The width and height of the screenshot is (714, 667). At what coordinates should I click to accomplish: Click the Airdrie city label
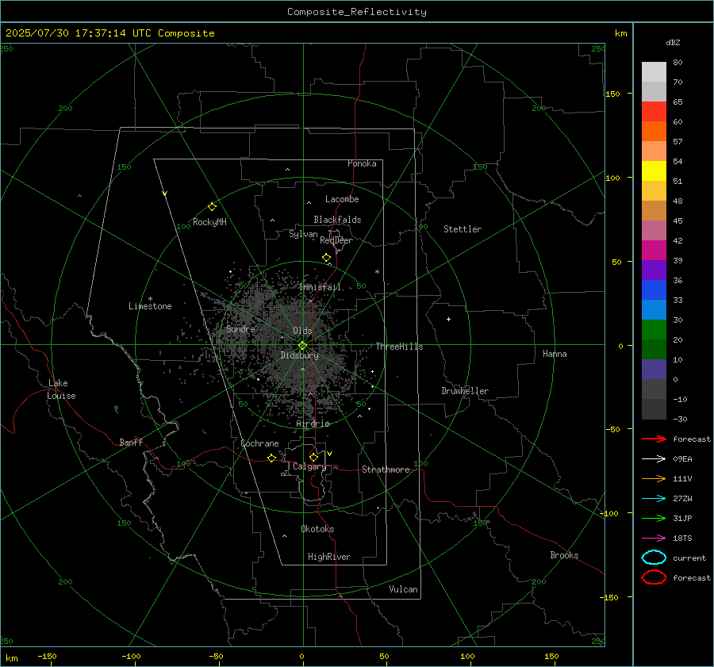pos(313,424)
